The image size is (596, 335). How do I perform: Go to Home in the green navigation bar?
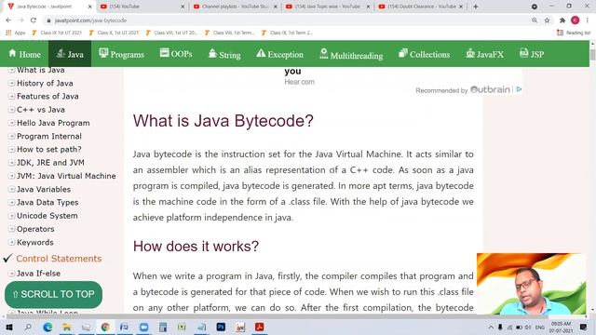tap(24, 54)
